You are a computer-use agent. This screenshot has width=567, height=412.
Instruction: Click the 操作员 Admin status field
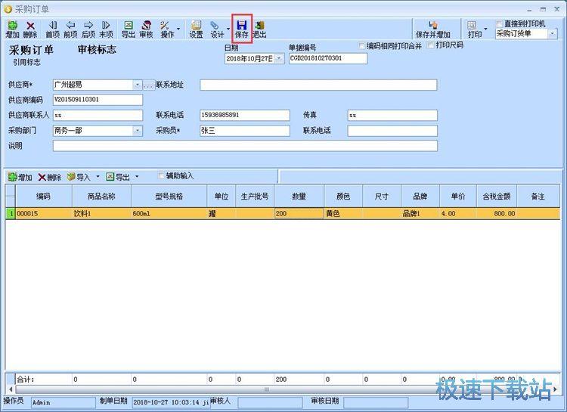(x=63, y=402)
